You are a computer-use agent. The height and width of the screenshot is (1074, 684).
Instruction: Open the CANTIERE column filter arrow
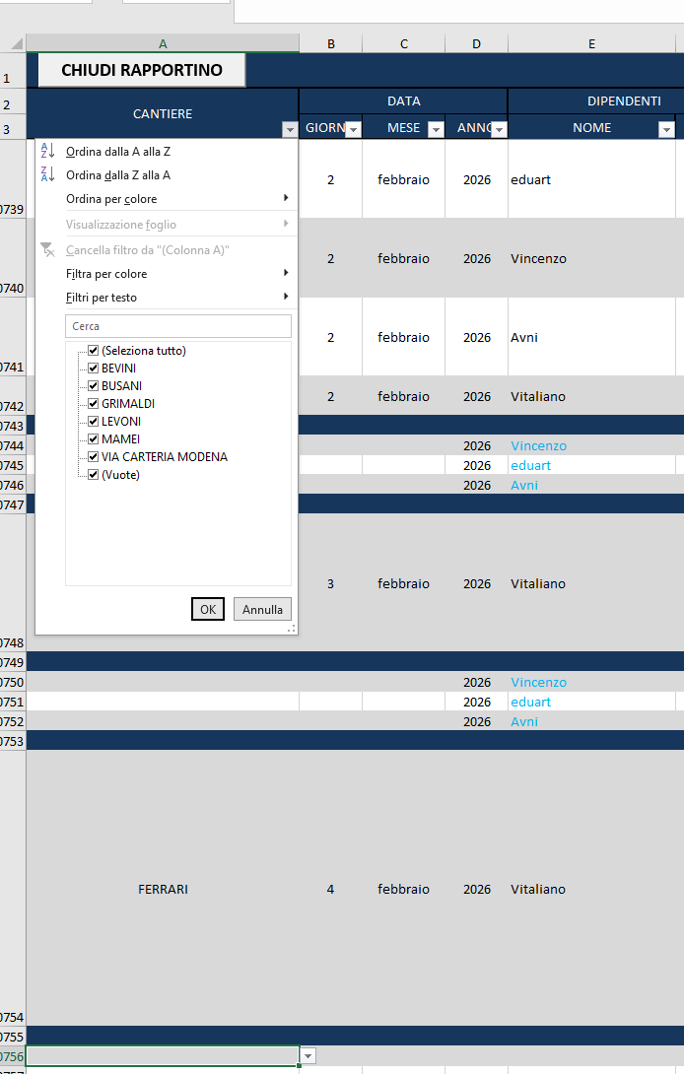289,129
